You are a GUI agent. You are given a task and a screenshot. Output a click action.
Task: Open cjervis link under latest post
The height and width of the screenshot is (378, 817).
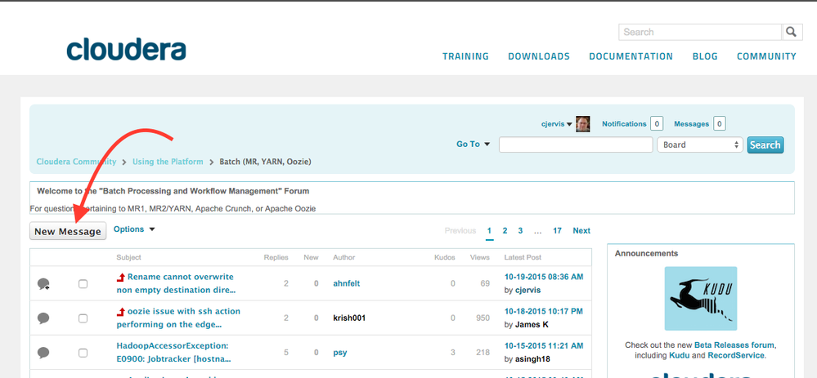click(527, 290)
